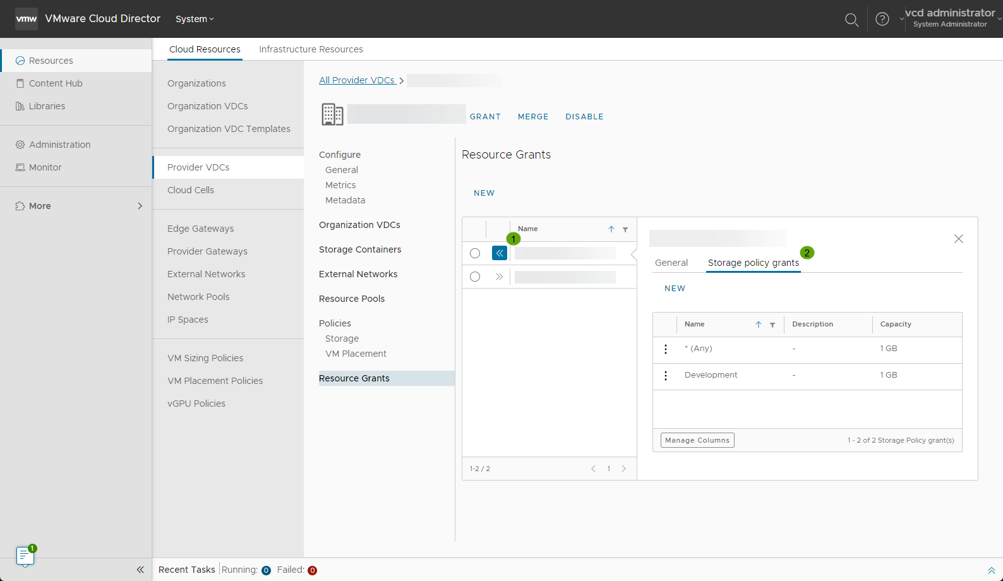Filter storage policy grants Name column

click(x=772, y=325)
